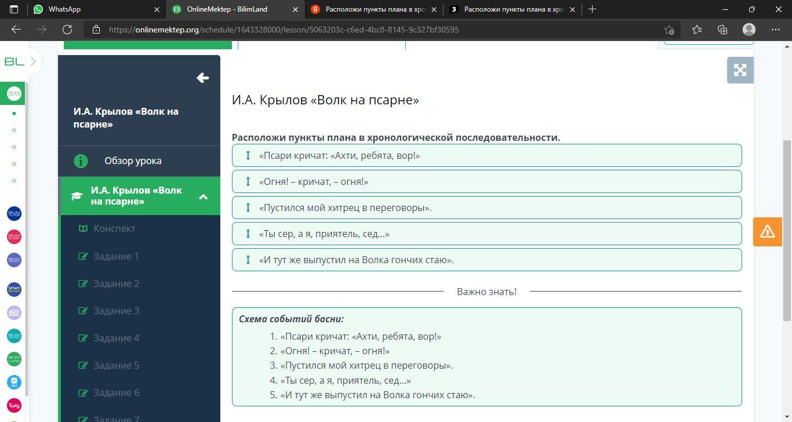Click the page vertical scrollbar

787,229
